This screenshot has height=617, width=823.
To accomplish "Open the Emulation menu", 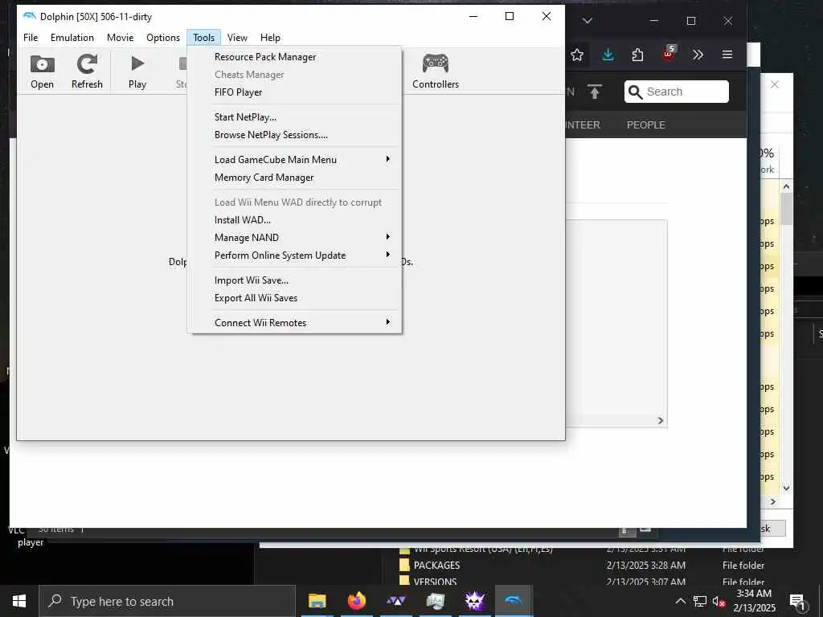I will pyautogui.click(x=72, y=38).
